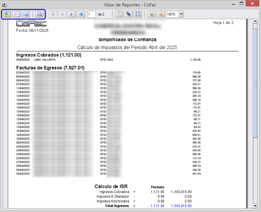Advance to the next page

(x=72, y=14)
